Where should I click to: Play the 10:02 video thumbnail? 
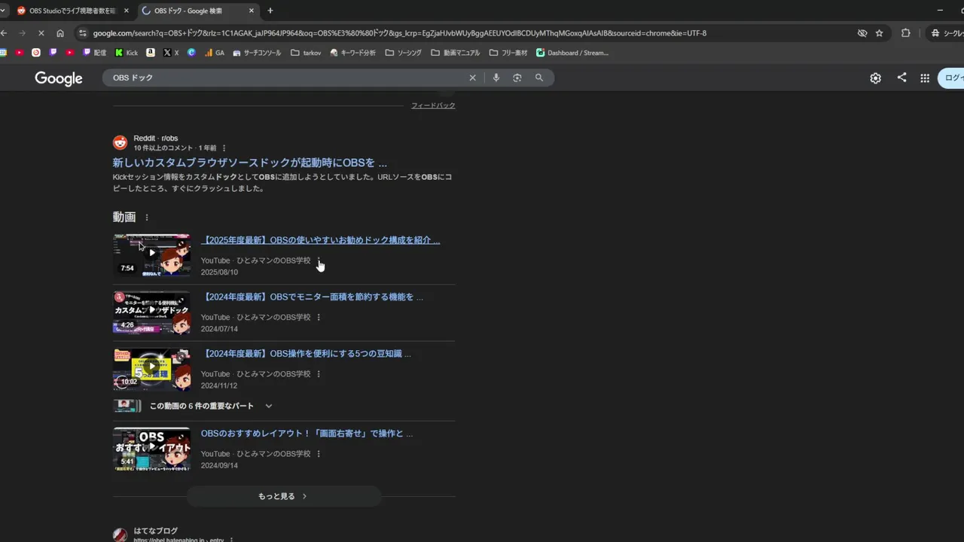pos(151,368)
